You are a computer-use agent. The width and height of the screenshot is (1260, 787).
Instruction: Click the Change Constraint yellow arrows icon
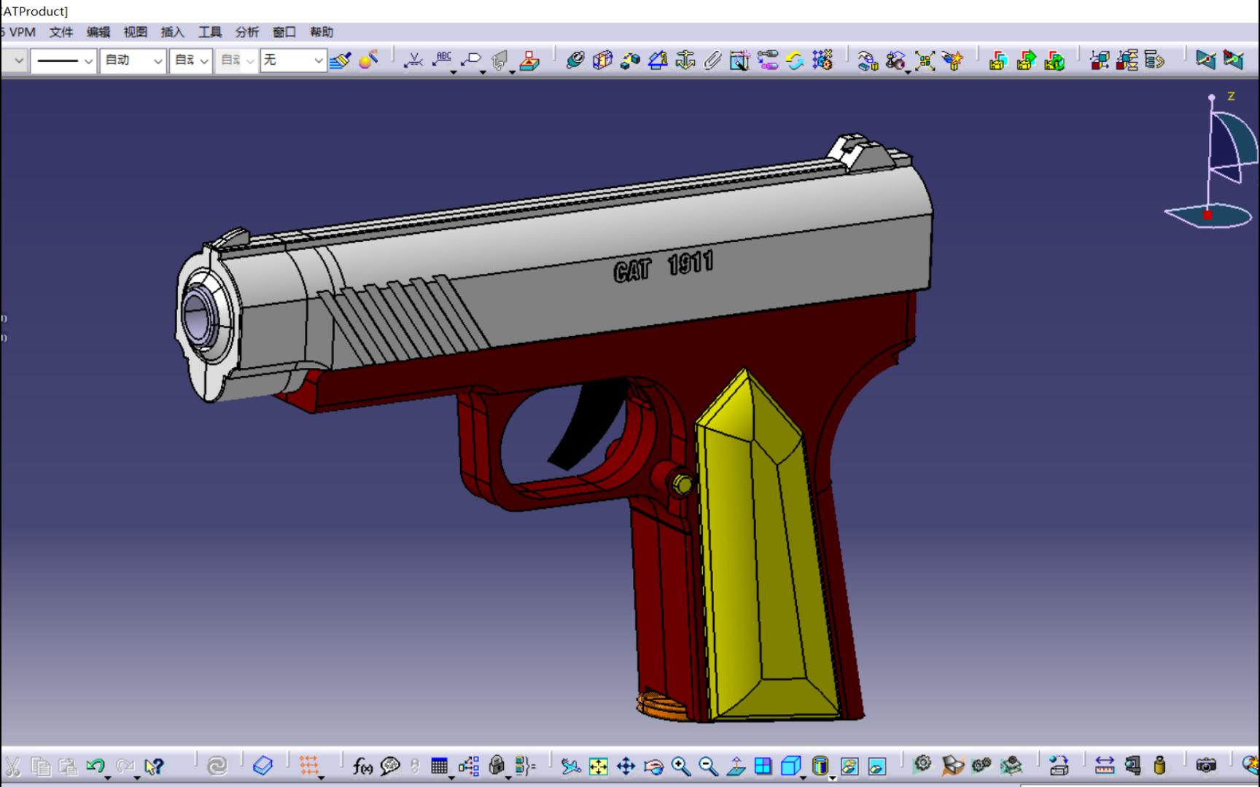tap(795, 60)
